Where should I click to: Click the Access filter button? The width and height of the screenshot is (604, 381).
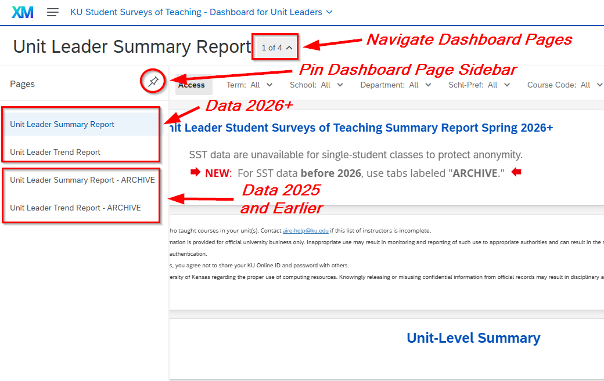click(192, 85)
